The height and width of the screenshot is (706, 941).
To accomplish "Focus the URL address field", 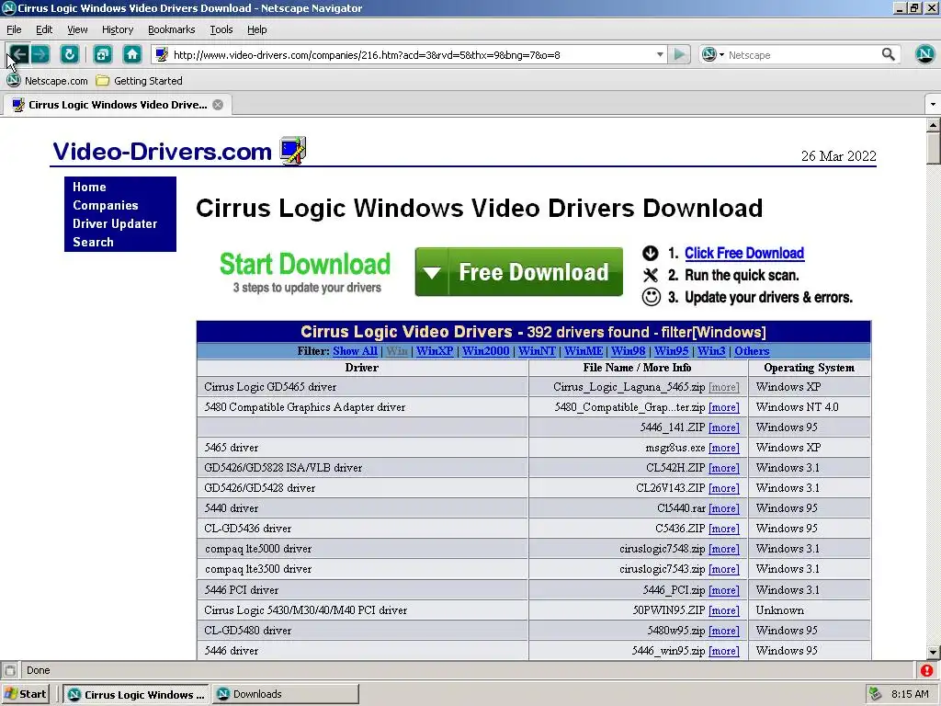I will pyautogui.click(x=411, y=54).
